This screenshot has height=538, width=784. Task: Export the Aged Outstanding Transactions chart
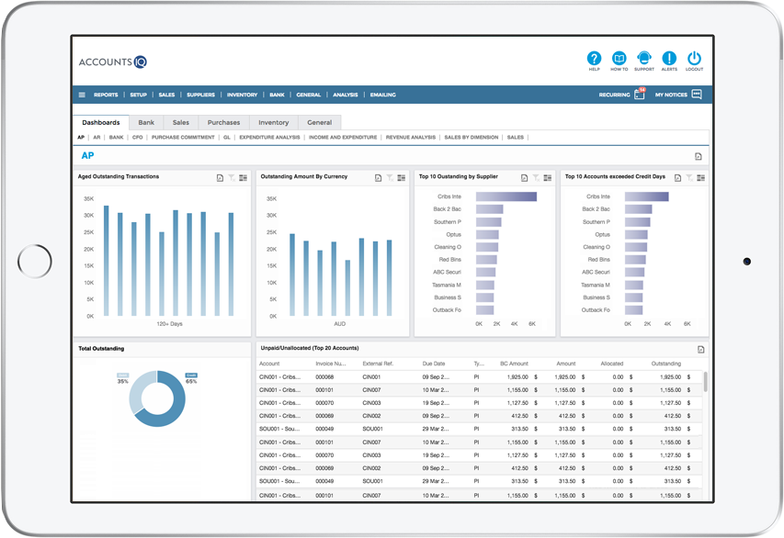coord(220,178)
